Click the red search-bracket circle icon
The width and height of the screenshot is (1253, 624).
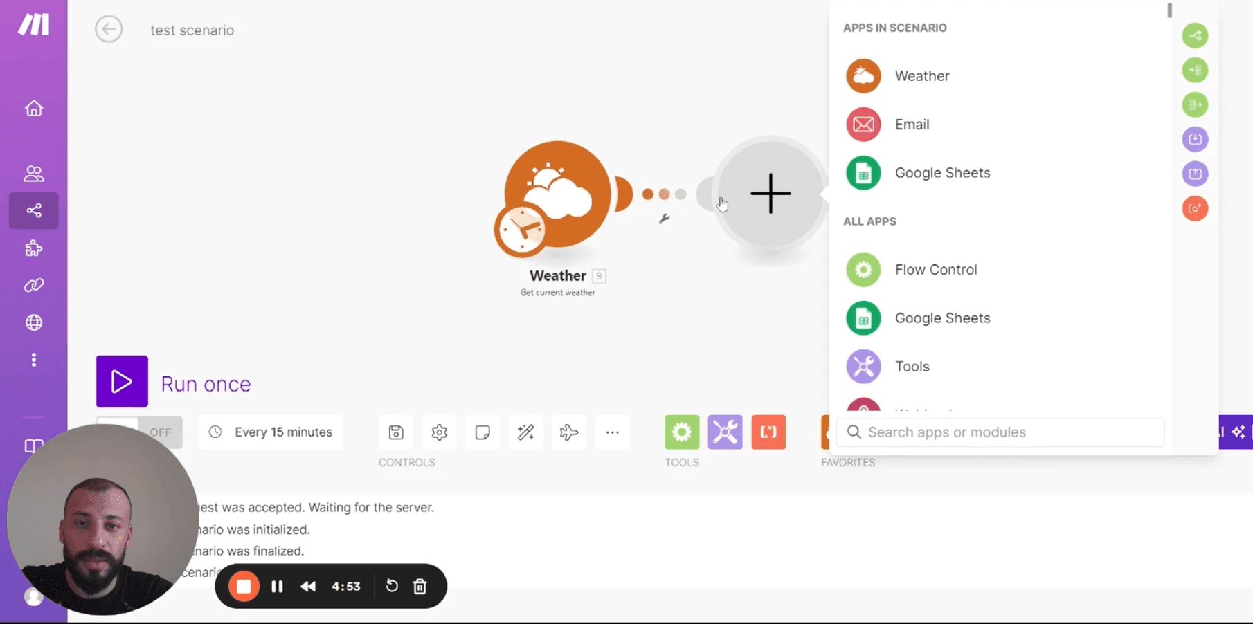point(1196,208)
